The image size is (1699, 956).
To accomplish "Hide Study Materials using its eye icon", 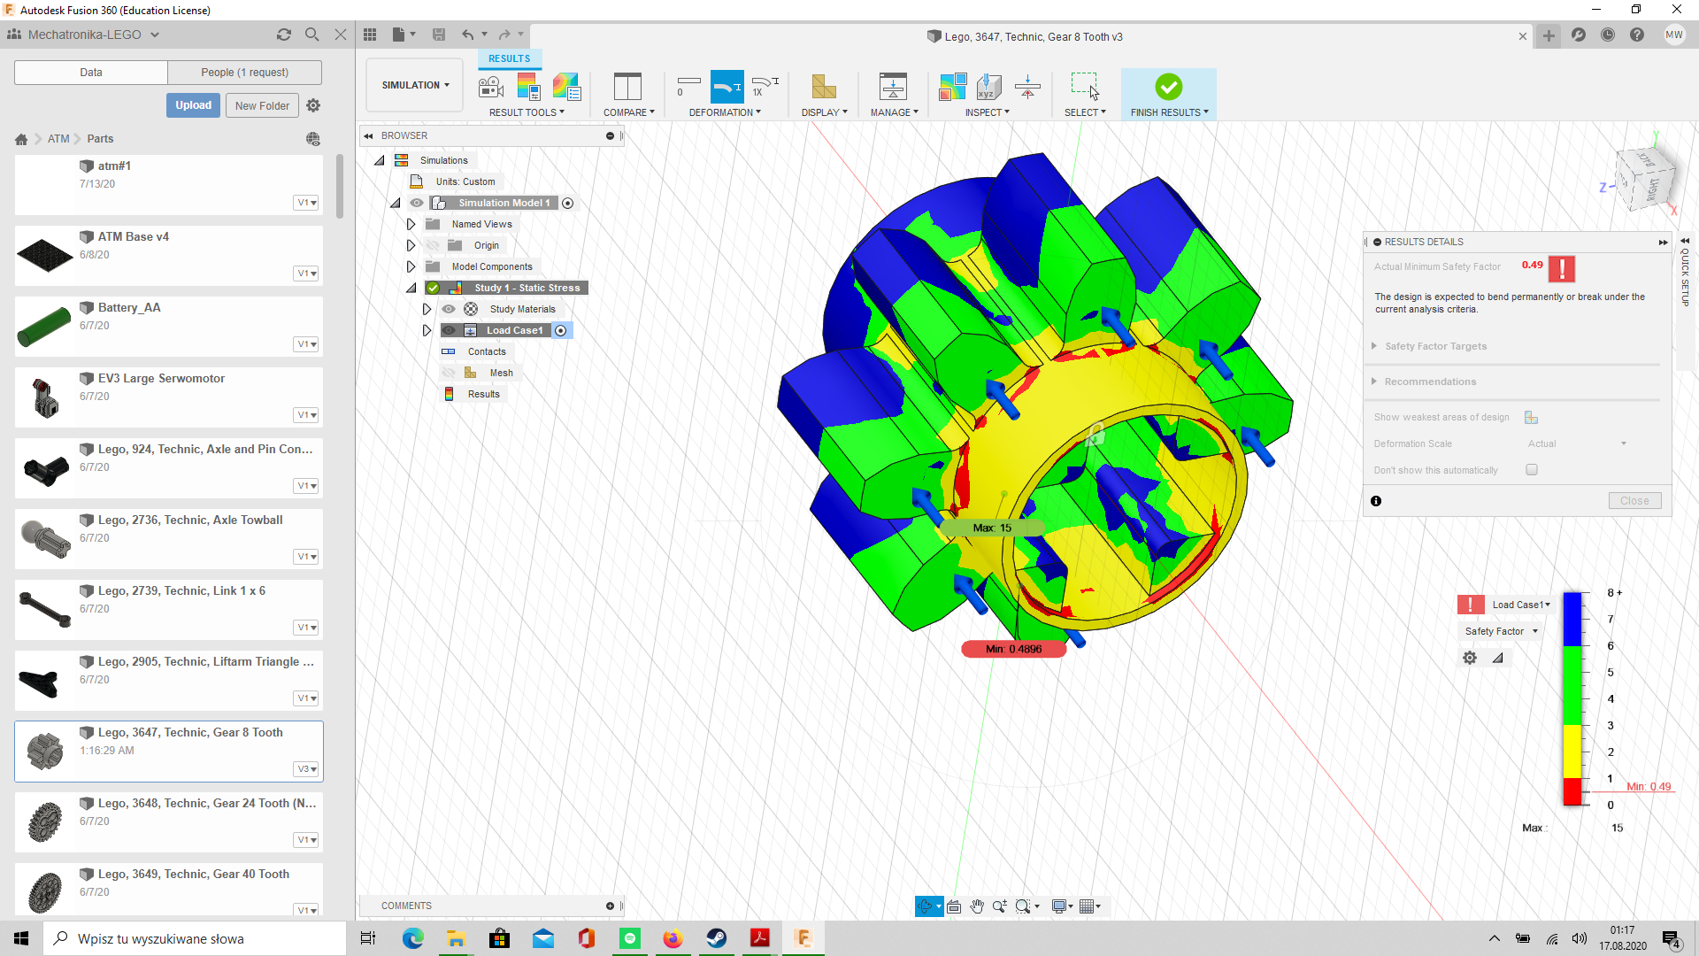I will coord(450,309).
